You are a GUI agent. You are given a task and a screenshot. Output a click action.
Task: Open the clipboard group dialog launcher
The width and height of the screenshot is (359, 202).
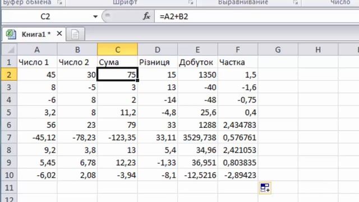(60, 2)
